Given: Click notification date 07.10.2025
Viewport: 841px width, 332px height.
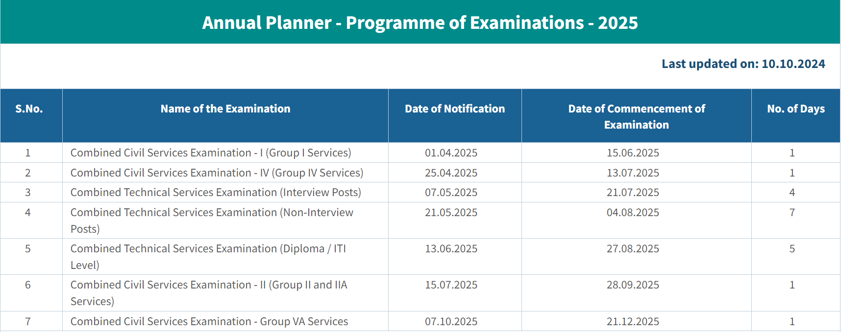Looking at the screenshot, I should pyautogui.click(x=451, y=321).
